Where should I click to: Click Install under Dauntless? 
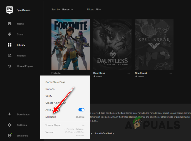pyautogui.click(x=99, y=76)
